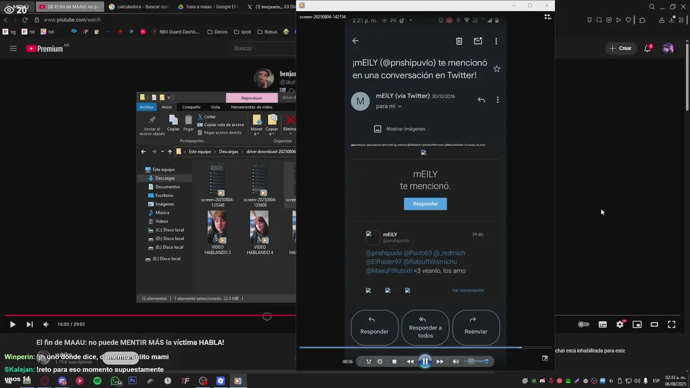Expand 'Mover a' dropdown in Explorer ribbon
The height and width of the screenshot is (388, 690).
(257, 132)
